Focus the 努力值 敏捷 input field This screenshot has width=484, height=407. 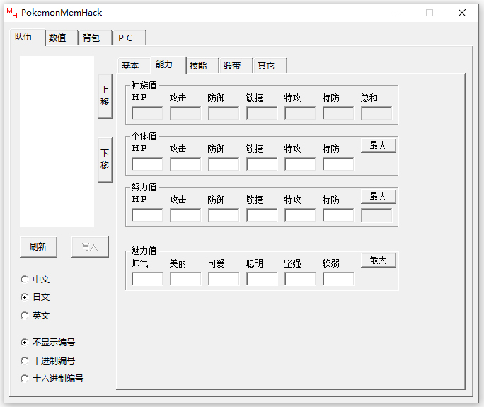[x=262, y=215]
